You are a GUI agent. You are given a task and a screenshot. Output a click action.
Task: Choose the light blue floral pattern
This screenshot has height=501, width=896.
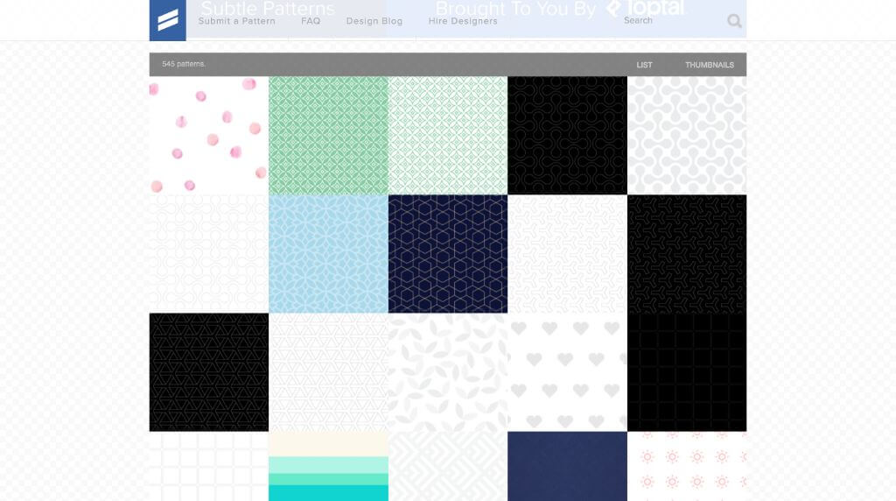(328, 254)
